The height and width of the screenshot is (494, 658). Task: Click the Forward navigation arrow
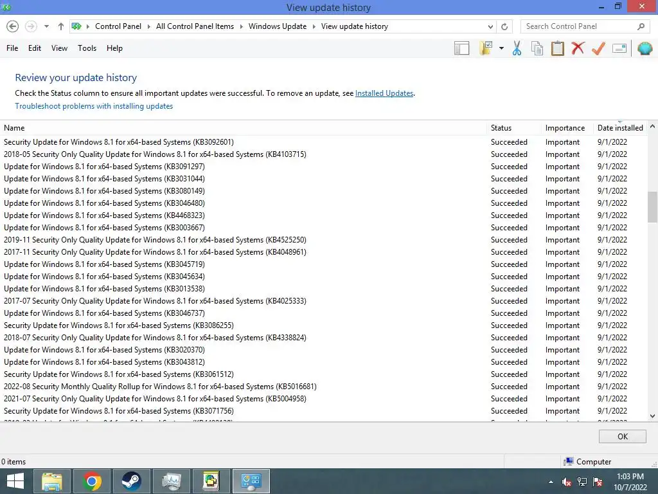coord(31,26)
